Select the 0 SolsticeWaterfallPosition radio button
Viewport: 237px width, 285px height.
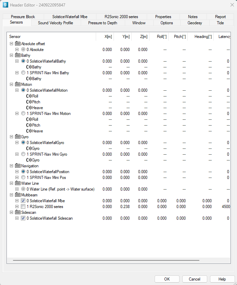pyautogui.click(x=23, y=172)
